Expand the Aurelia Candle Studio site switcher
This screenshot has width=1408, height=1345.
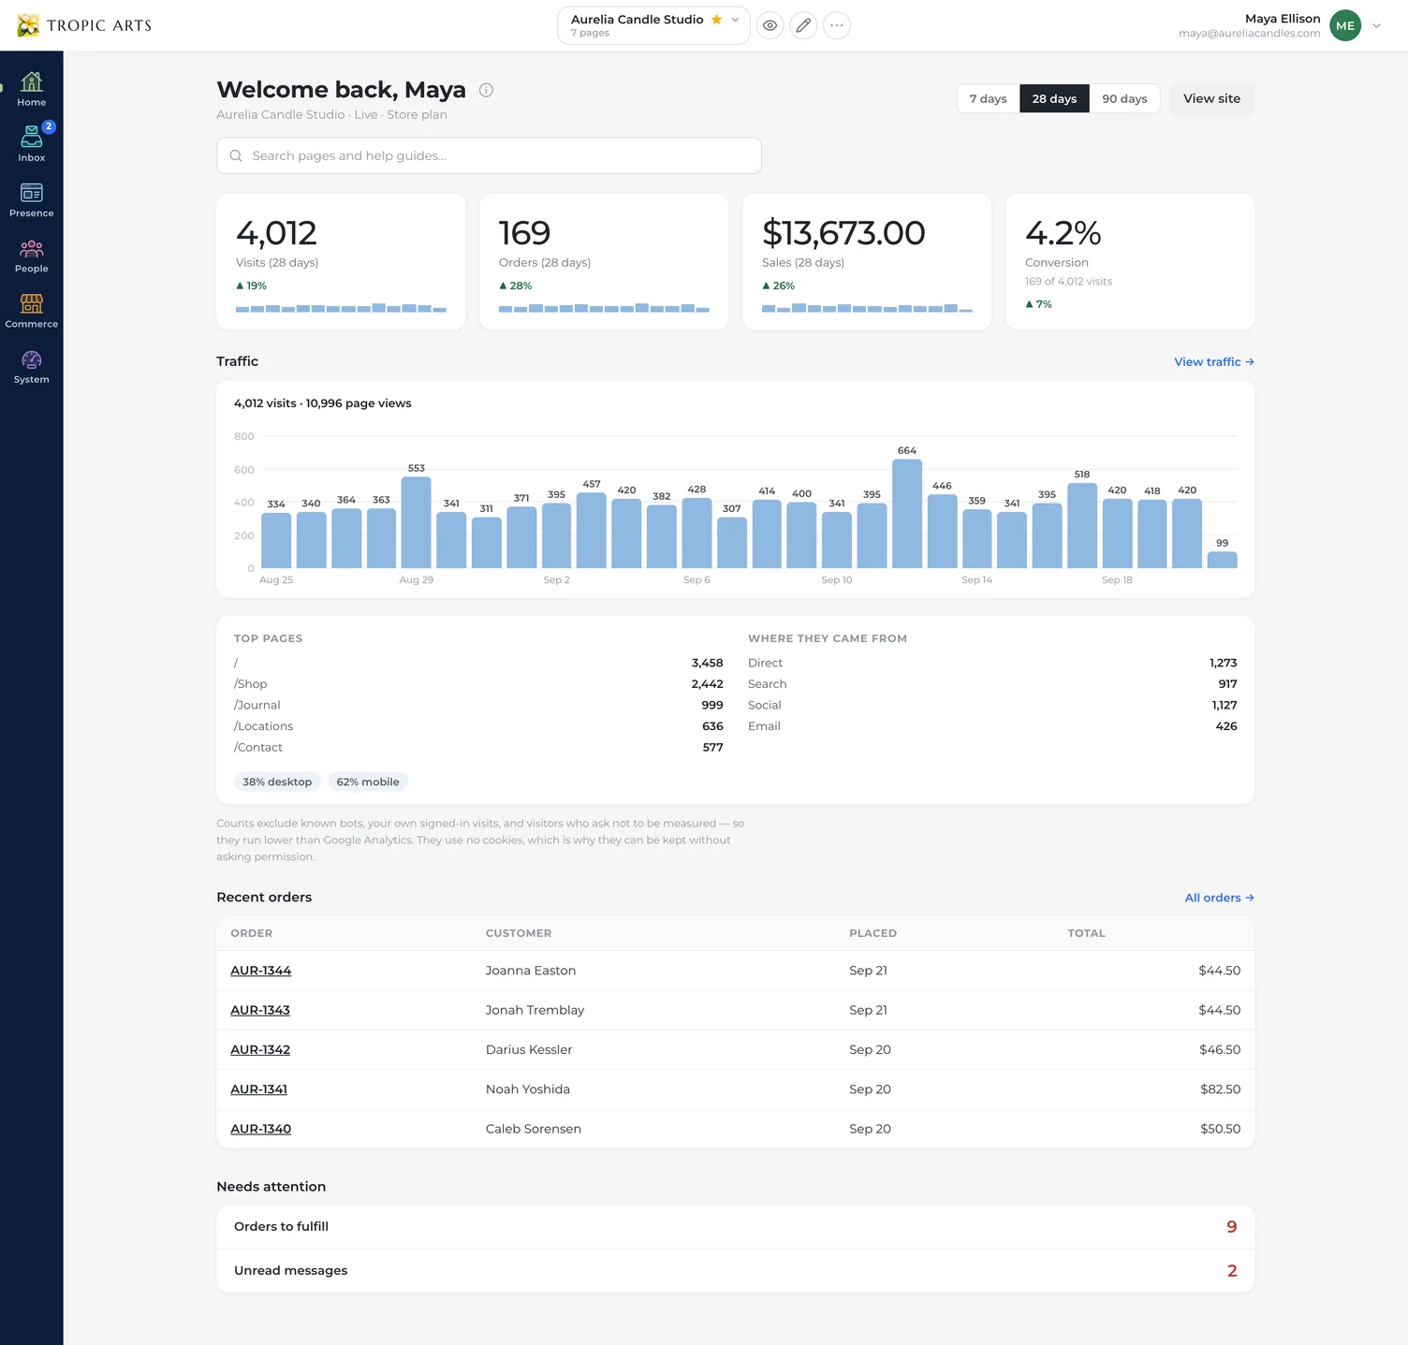(x=653, y=25)
